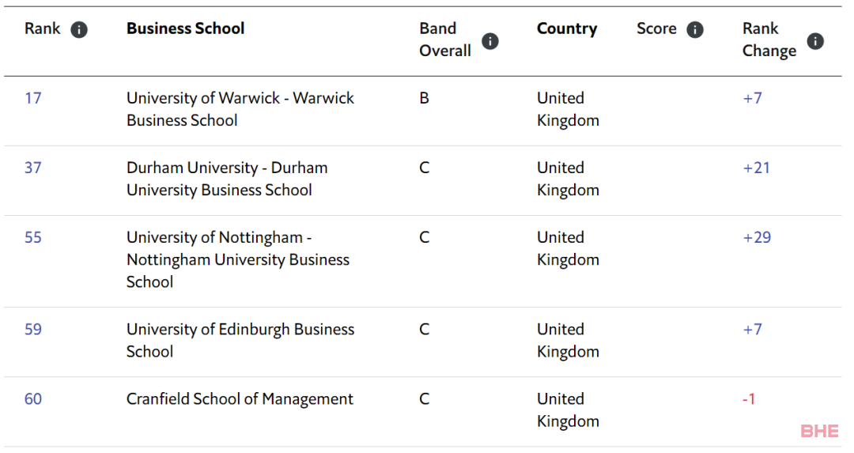This screenshot has height=453, width=854.
Task: Show the Rank Change info tooltip icon
Action: tap(815, 41)
